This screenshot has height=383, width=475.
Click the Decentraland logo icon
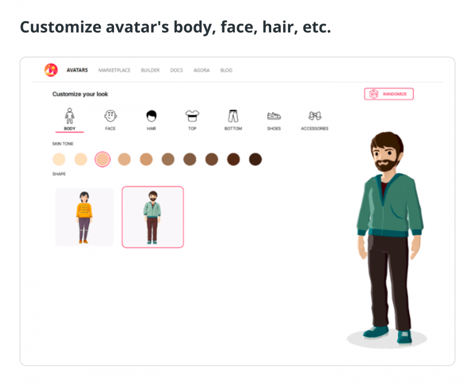(51, 70)
